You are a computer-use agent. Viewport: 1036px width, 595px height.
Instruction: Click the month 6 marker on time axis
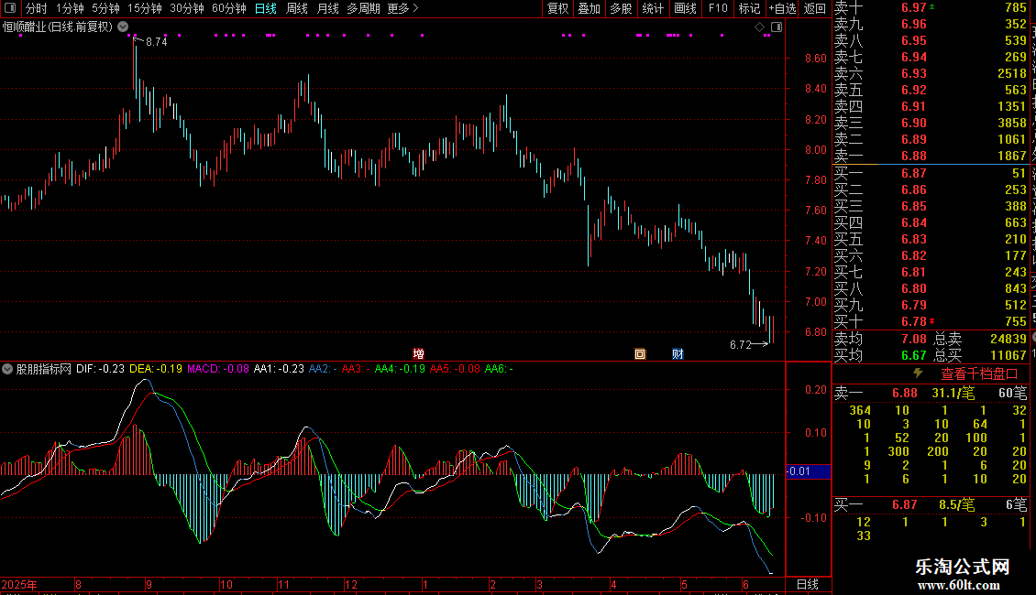point(745,584)
